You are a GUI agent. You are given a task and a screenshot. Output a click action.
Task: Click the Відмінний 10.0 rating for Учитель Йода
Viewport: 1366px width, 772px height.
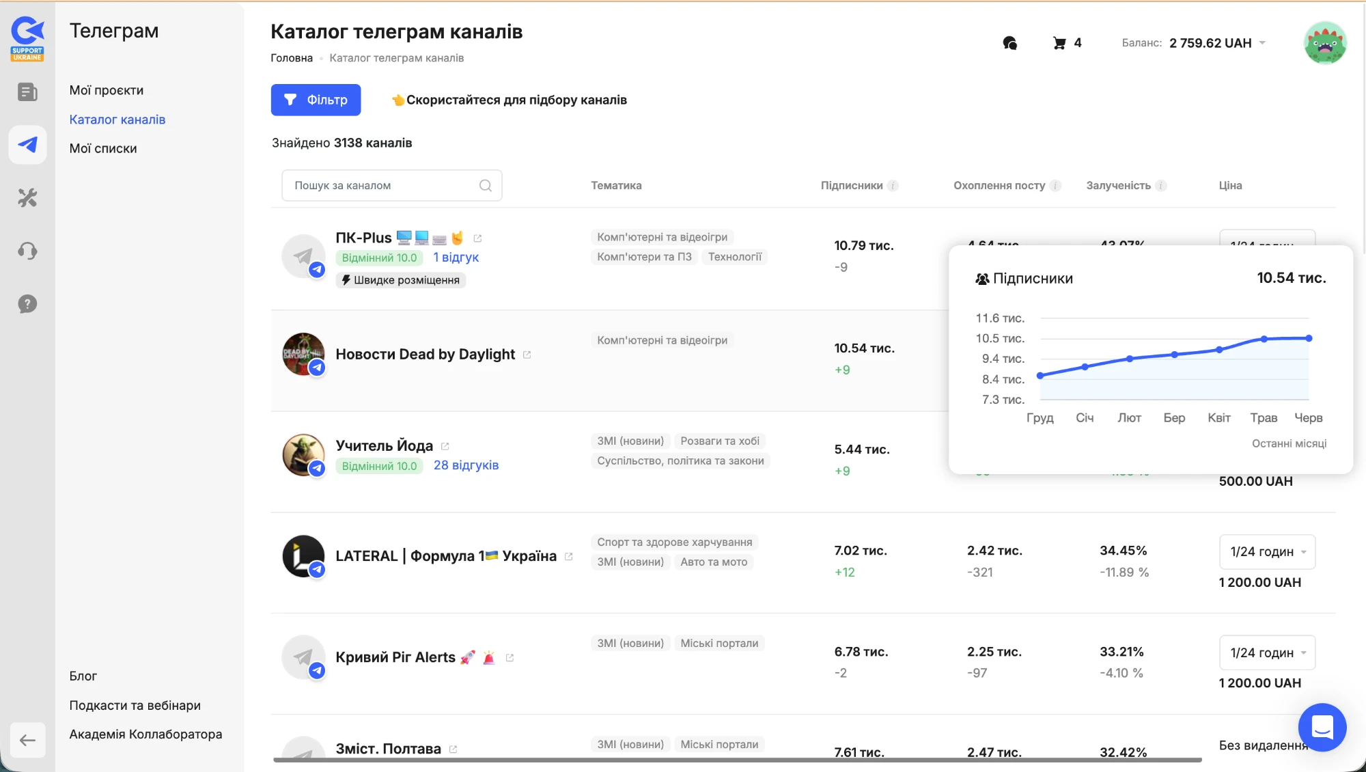click(x=379, y=466)
